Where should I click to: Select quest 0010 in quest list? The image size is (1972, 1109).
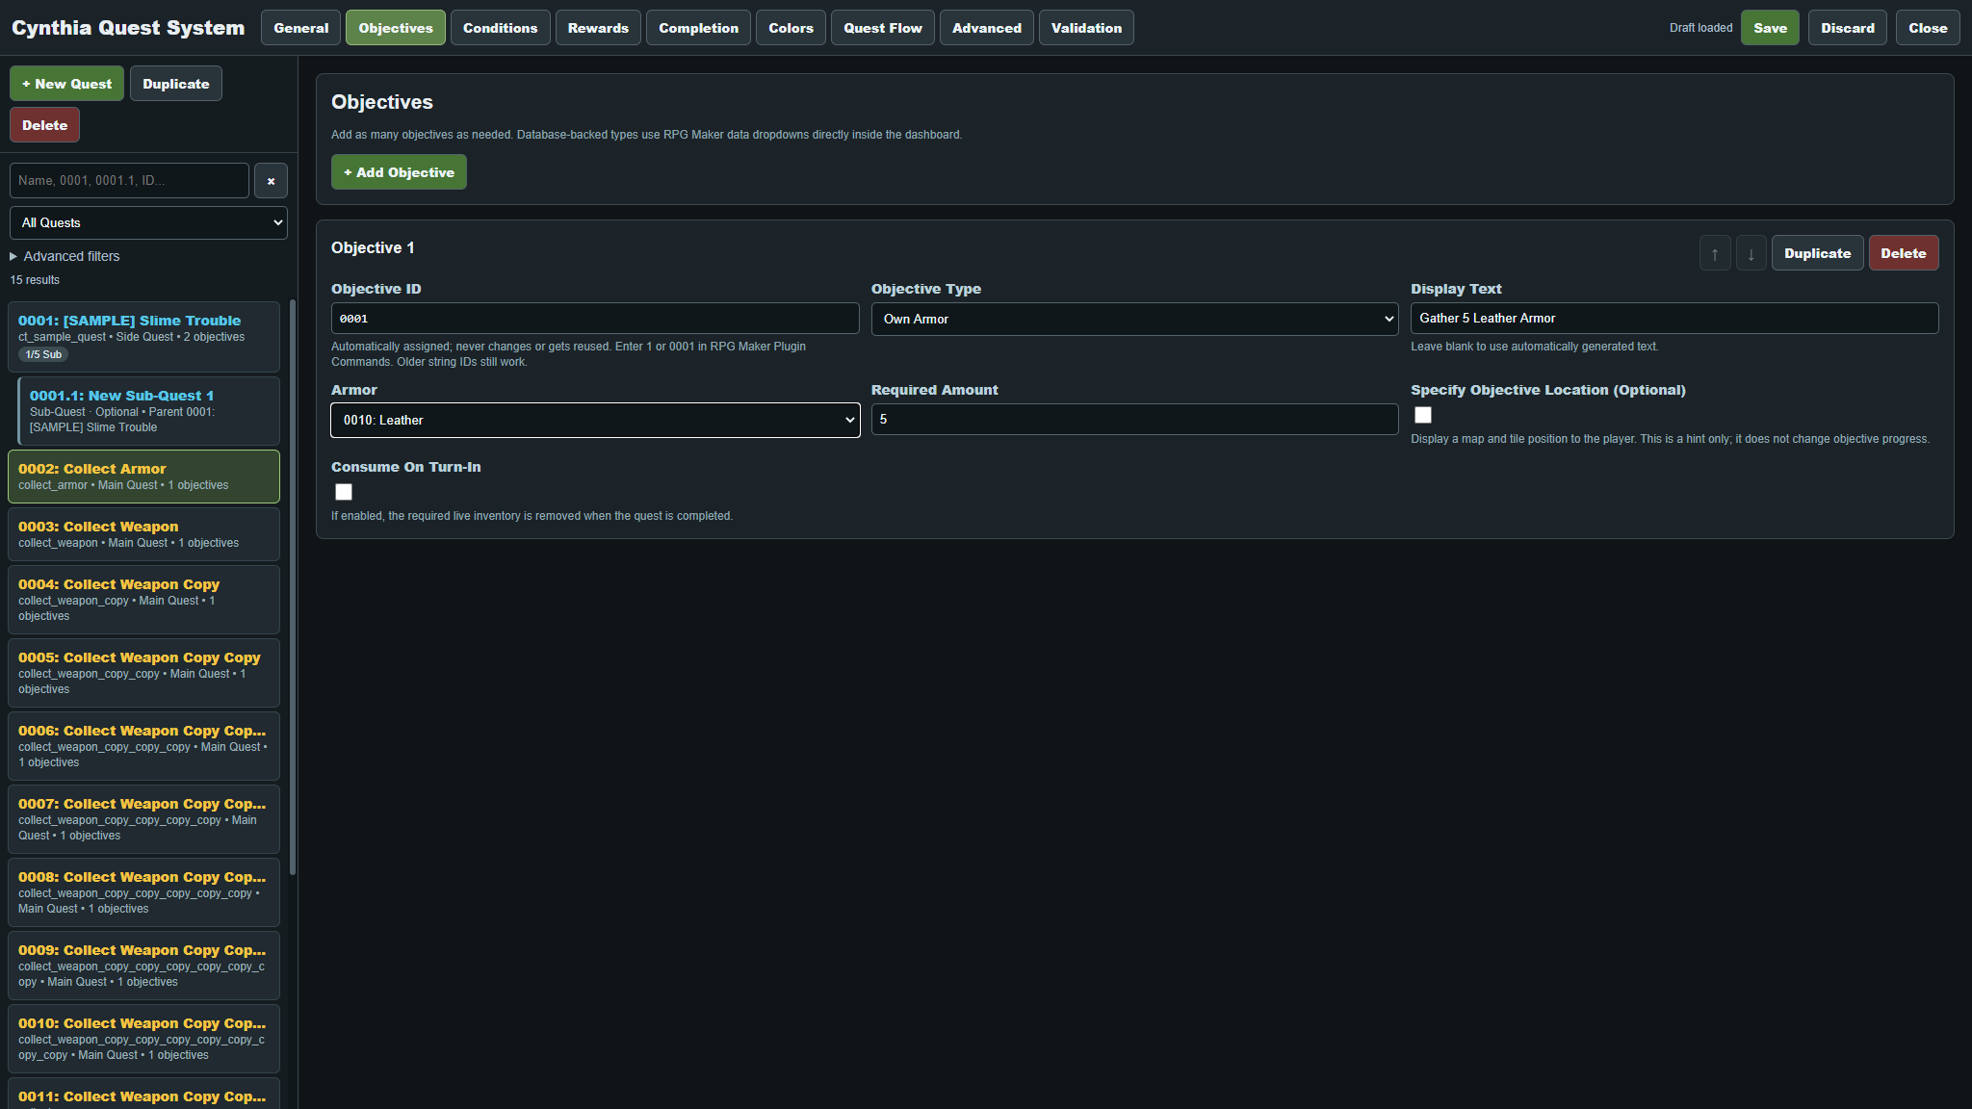tap(143, 1039)
